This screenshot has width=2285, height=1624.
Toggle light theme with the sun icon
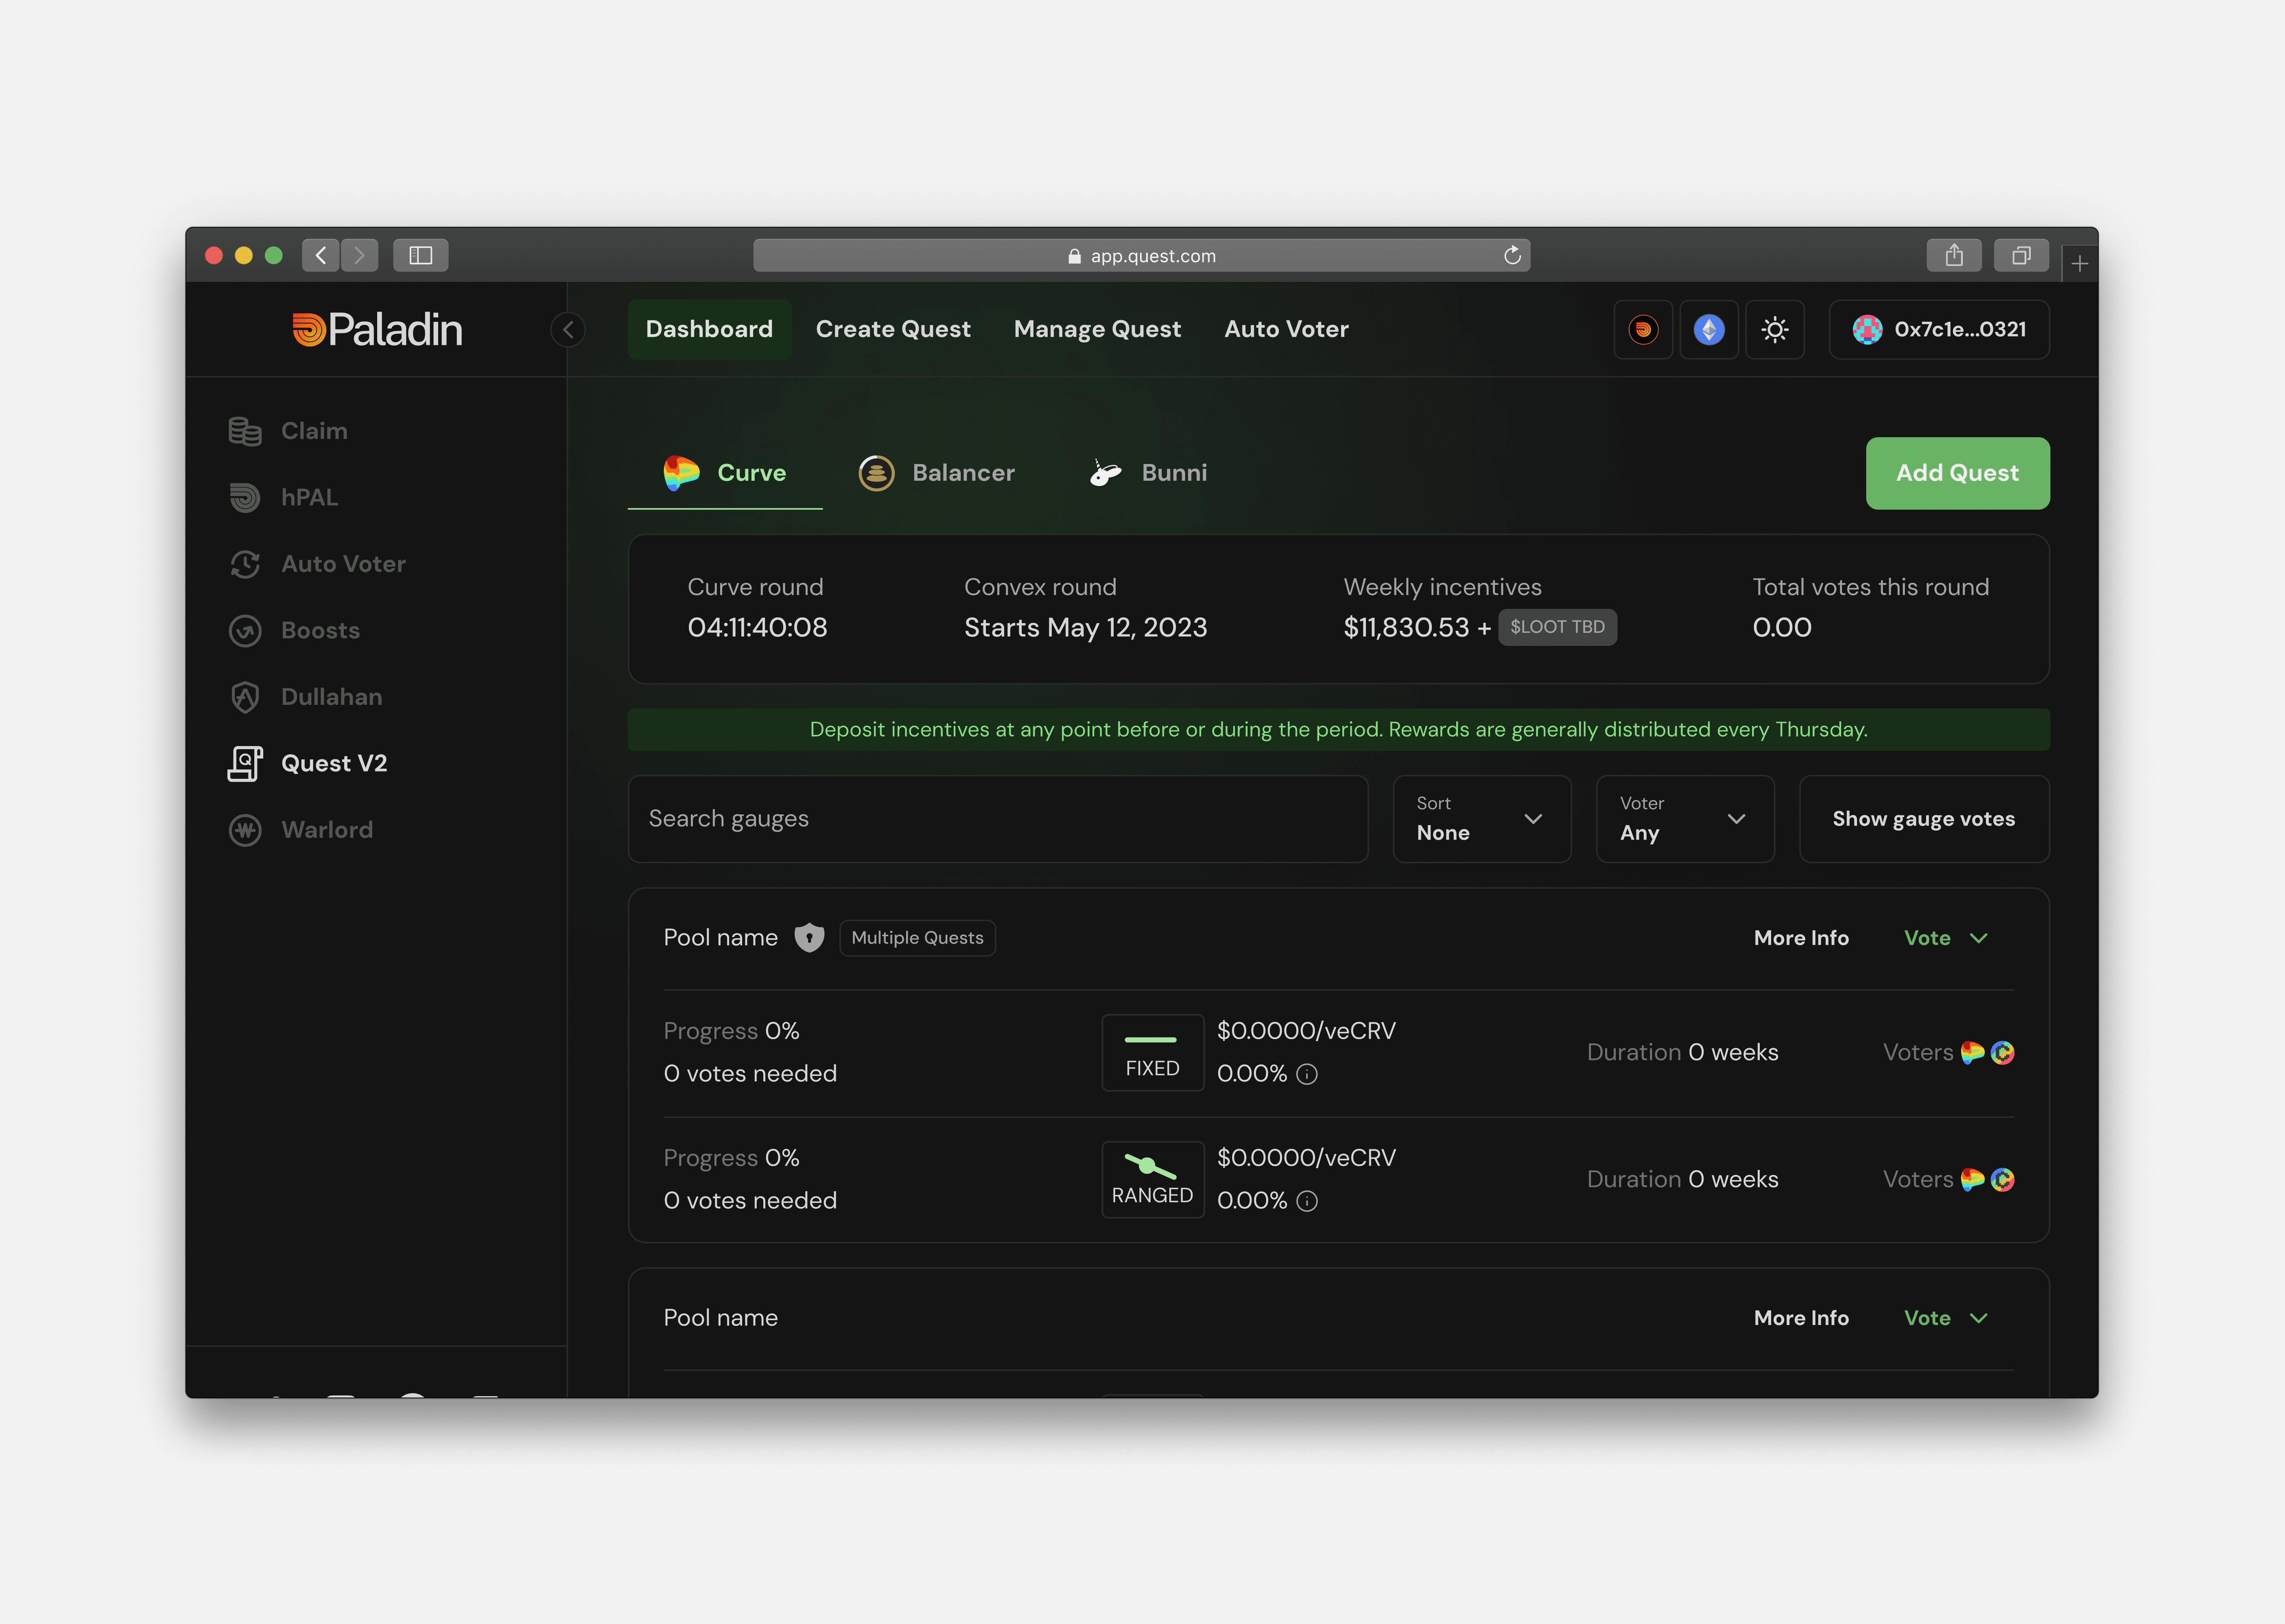coord(1775,329)
